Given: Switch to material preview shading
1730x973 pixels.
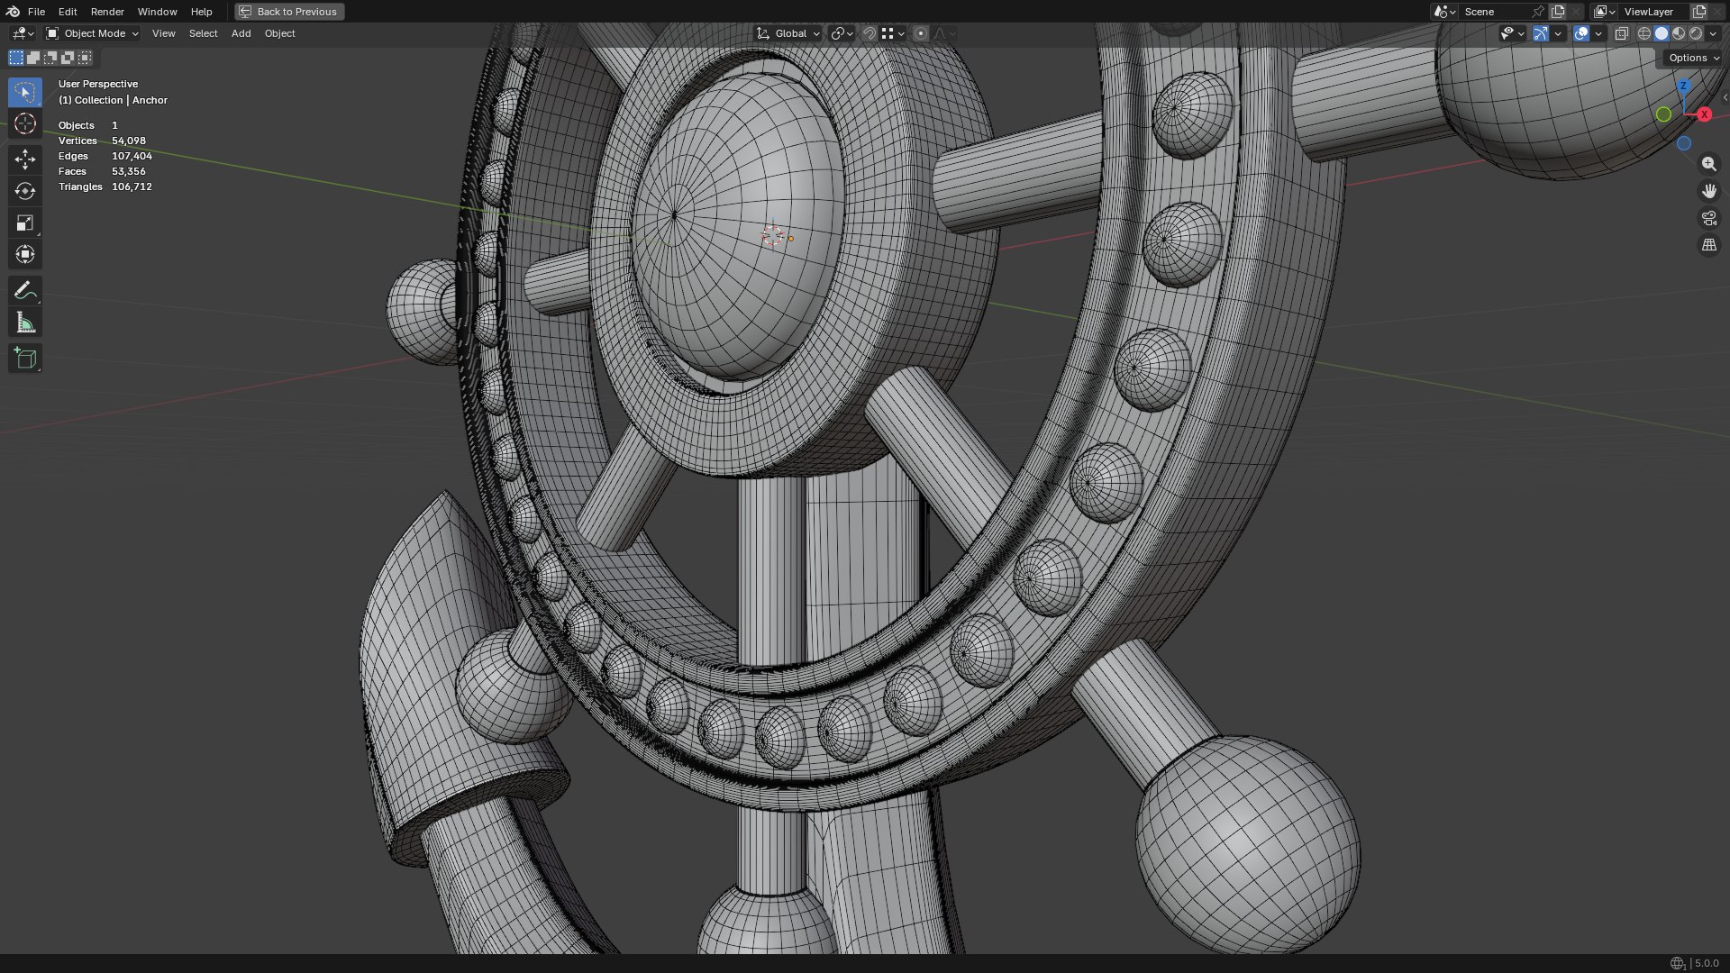Looking at the screenshot, I should coord(1679,33).
